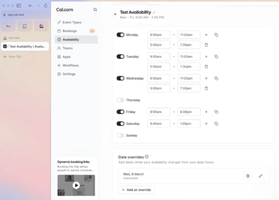Image resolution: width=279 pixels, height=200 pixels.
Task: Delete Wednesday's 5:00pm time slot
Action: click(x=206, y=88)
